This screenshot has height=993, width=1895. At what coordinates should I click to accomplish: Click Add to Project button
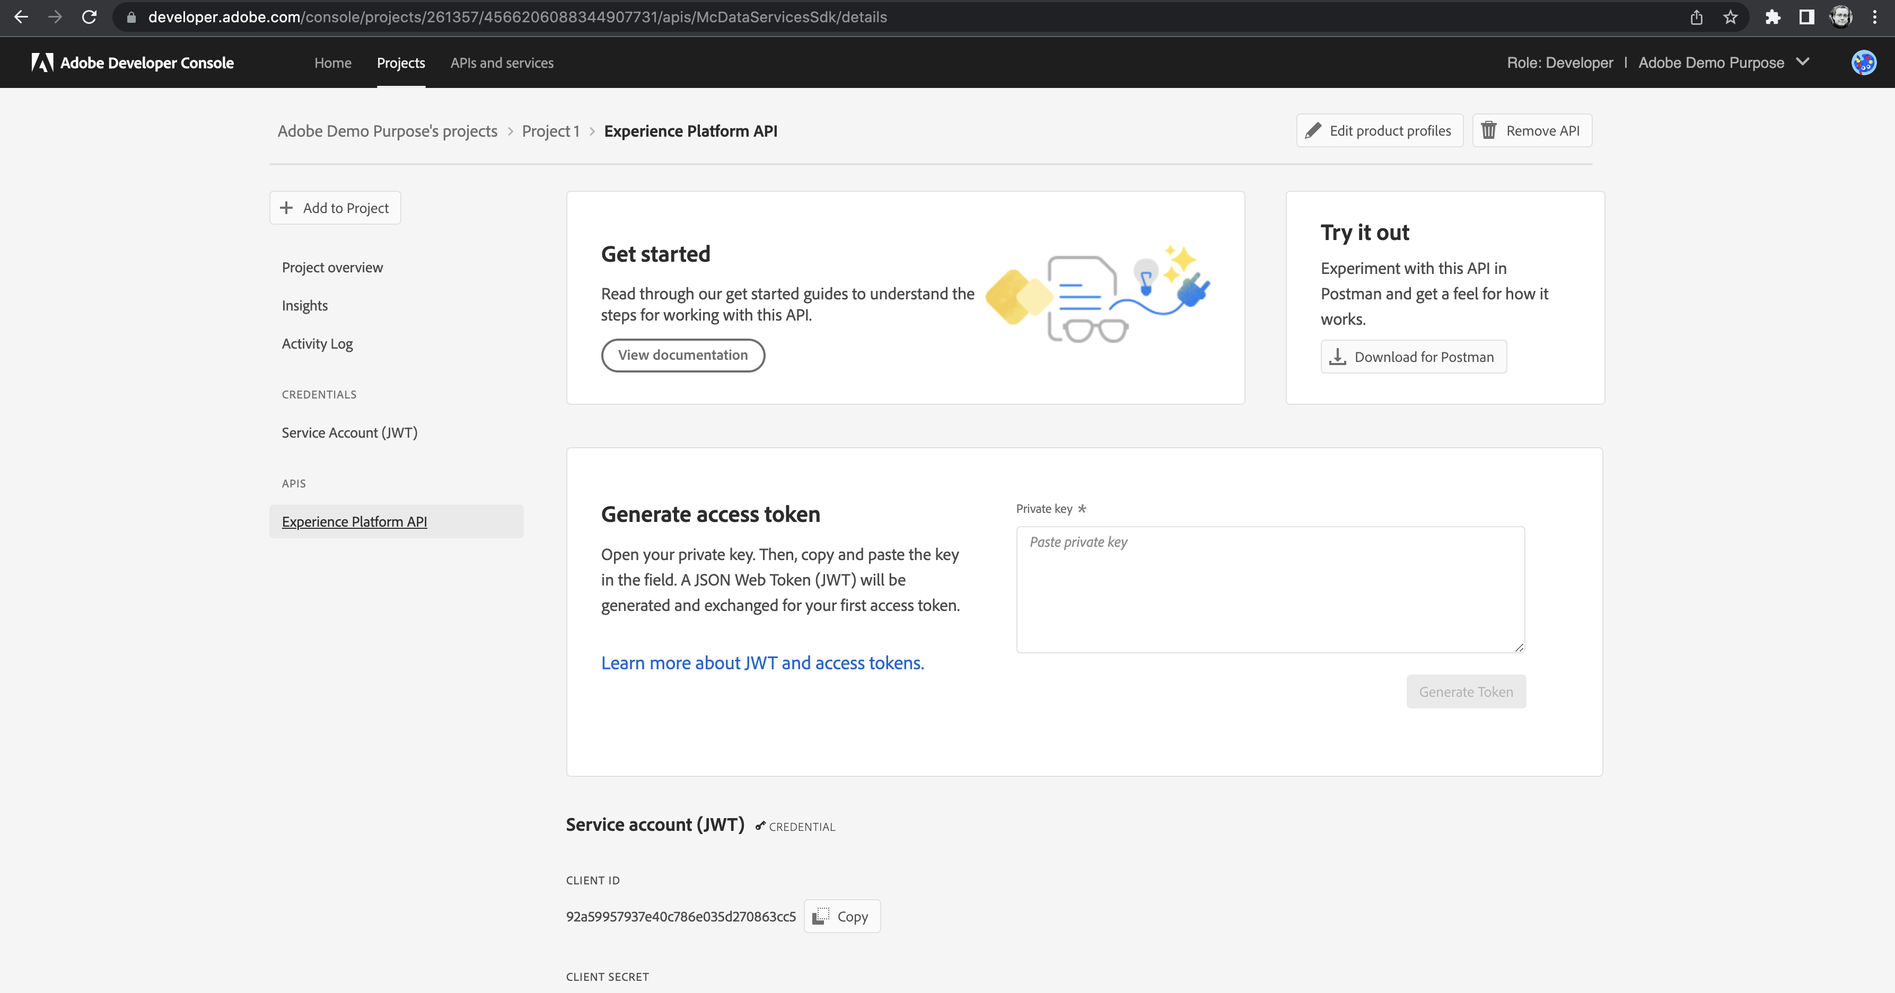pos(335,208)
